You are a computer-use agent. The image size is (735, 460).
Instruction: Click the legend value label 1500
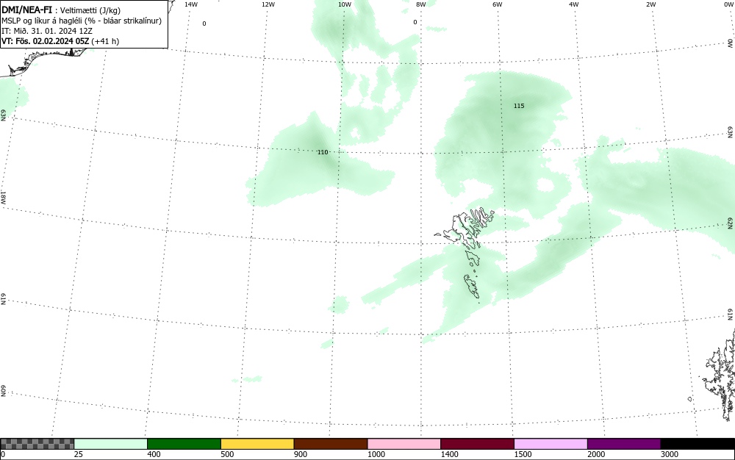(x=523, y=454)
